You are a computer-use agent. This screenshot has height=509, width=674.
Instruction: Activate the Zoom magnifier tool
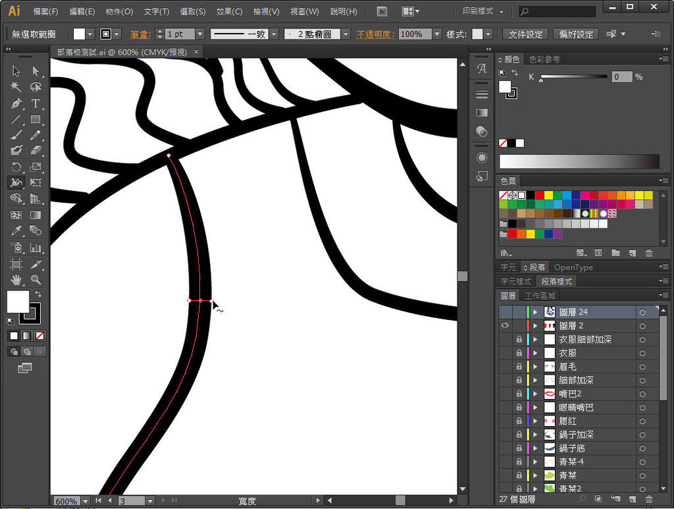(36, 279)
